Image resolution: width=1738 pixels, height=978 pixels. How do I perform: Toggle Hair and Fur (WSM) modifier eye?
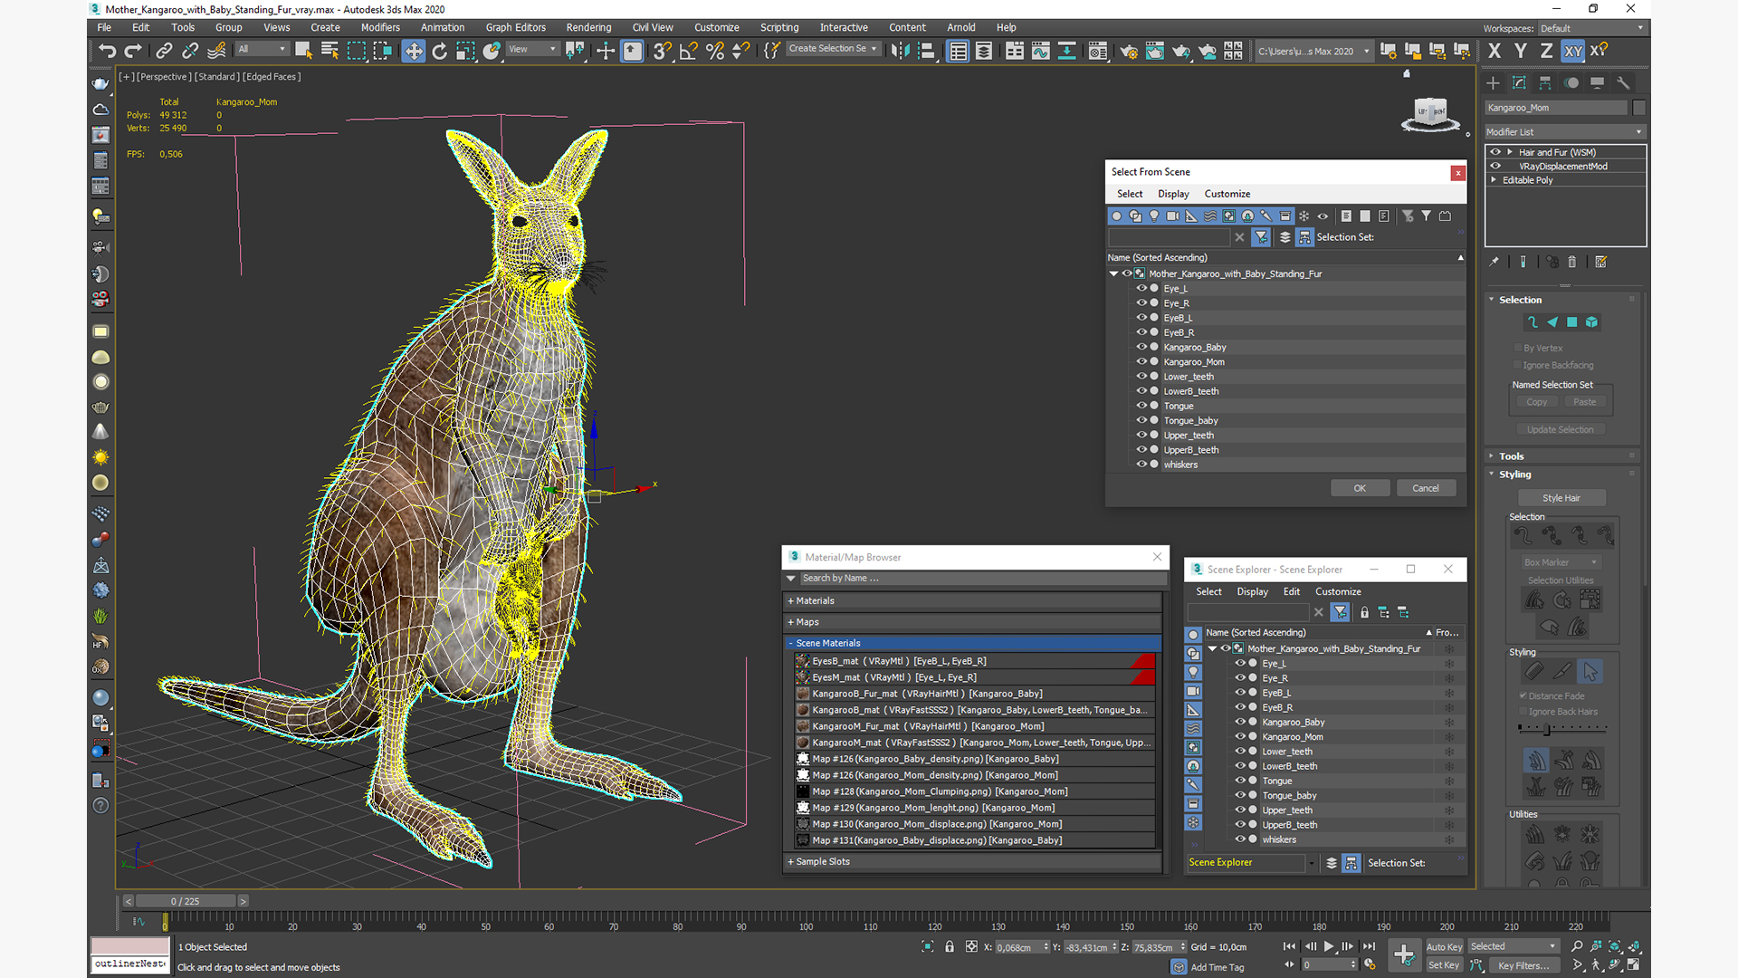pyautogui.click(x=1495, y=152)
